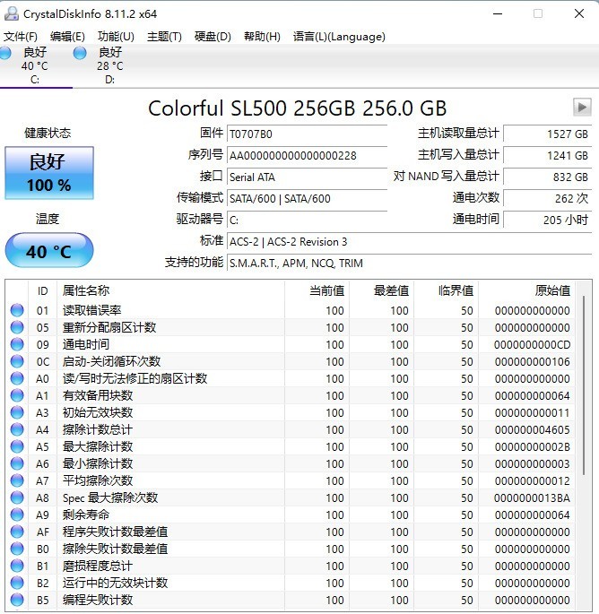Click status icon for A5 最大擦除计数
This screenshot has height=614, width=599.
click(x=17, y=446)
